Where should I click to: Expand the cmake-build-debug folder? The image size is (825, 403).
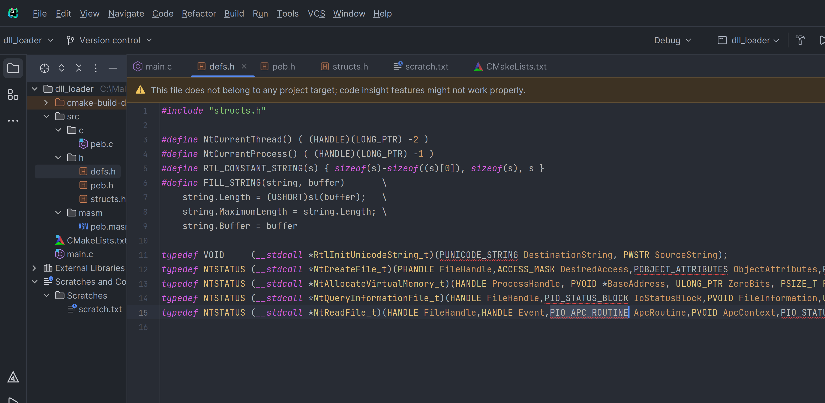click(46, 102)
